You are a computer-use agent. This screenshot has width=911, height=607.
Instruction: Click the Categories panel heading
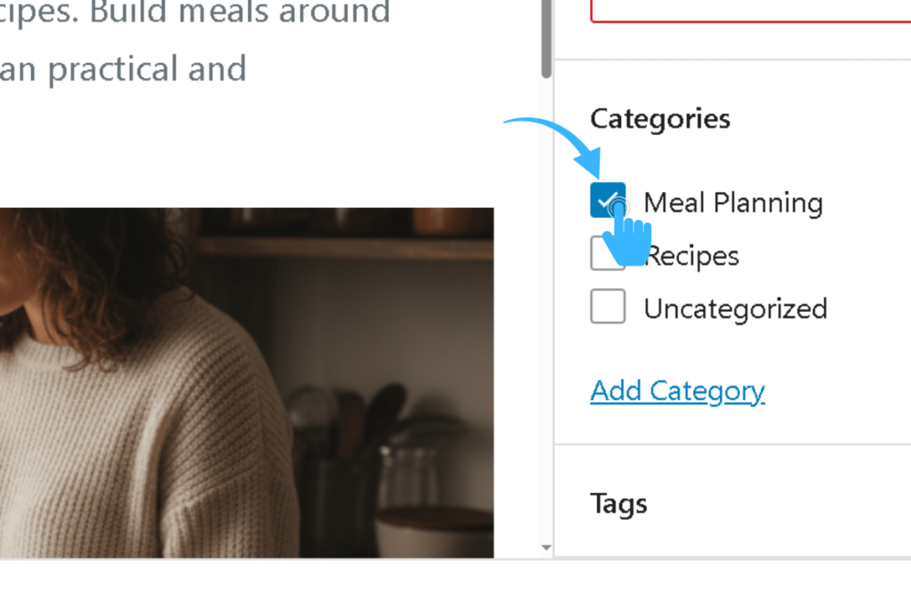[x=660, y=118]
